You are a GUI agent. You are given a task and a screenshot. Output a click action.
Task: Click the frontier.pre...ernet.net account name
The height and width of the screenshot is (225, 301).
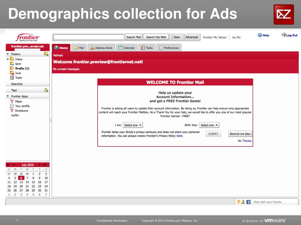27,46
